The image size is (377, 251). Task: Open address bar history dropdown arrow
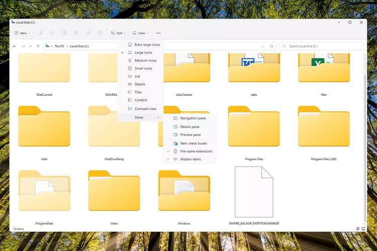pos(262,46)
